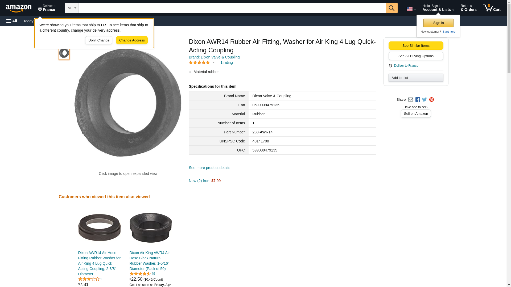Select the washer product thumbnail

pyautogui.click(x=64, y=53)
